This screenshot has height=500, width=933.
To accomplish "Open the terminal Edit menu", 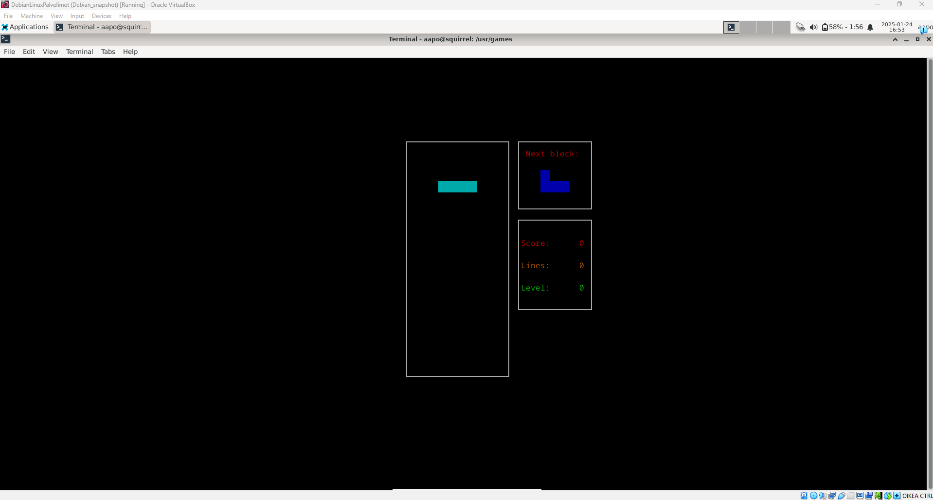I will point(29,52).
